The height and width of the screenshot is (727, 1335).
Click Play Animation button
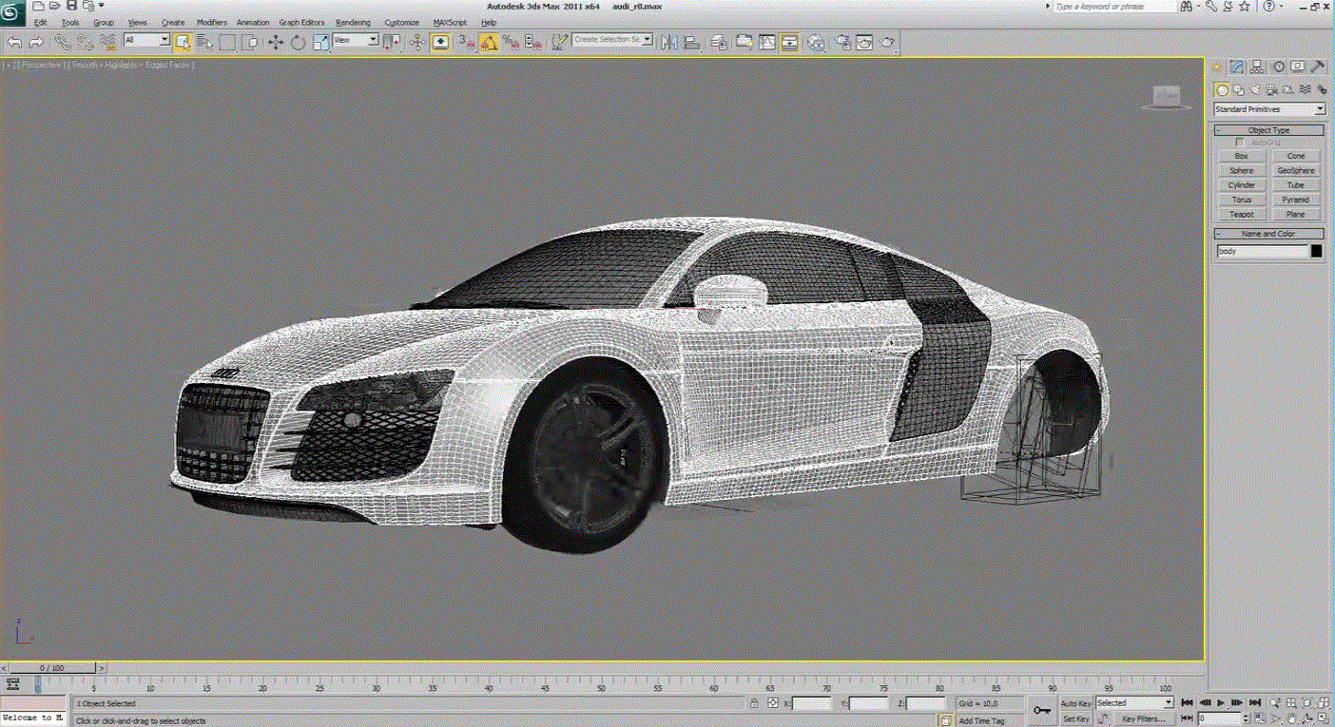[x=1221, y=703]
